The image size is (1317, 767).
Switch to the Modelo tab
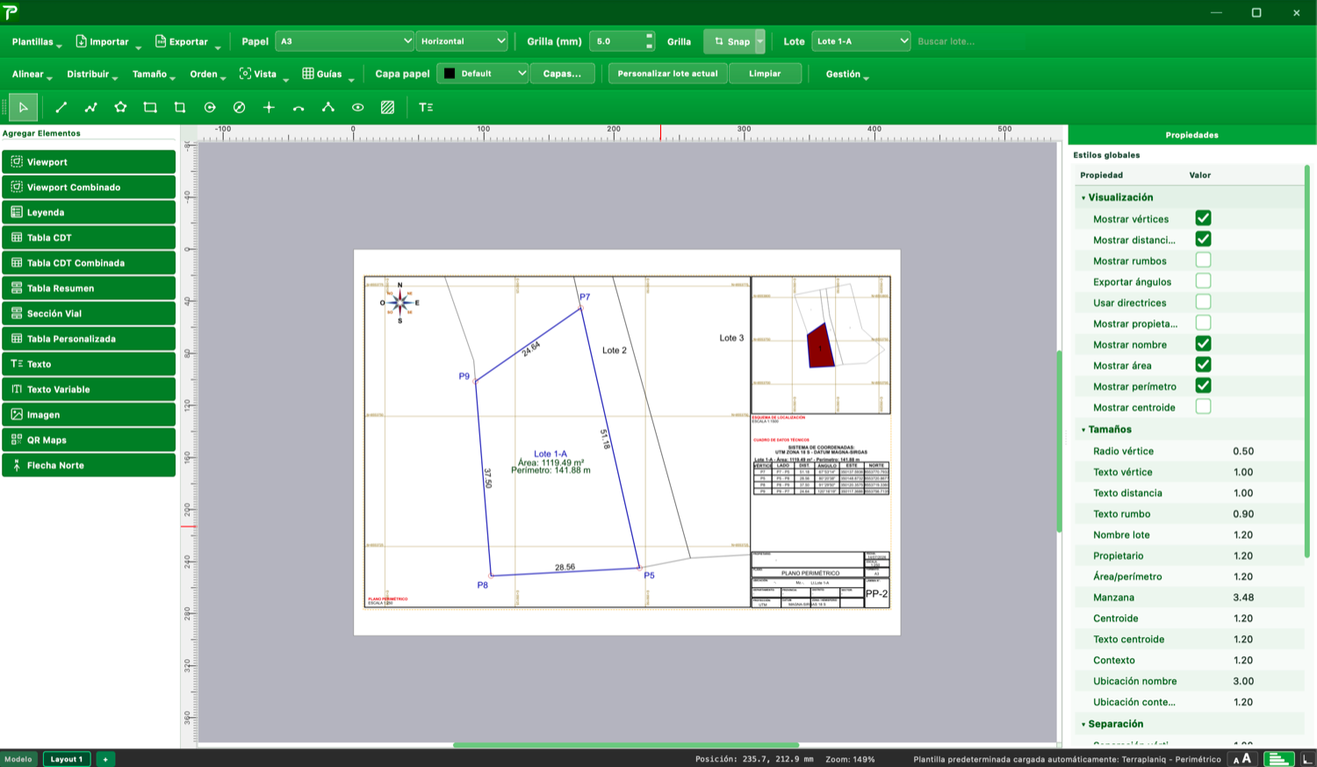point(18,759)
